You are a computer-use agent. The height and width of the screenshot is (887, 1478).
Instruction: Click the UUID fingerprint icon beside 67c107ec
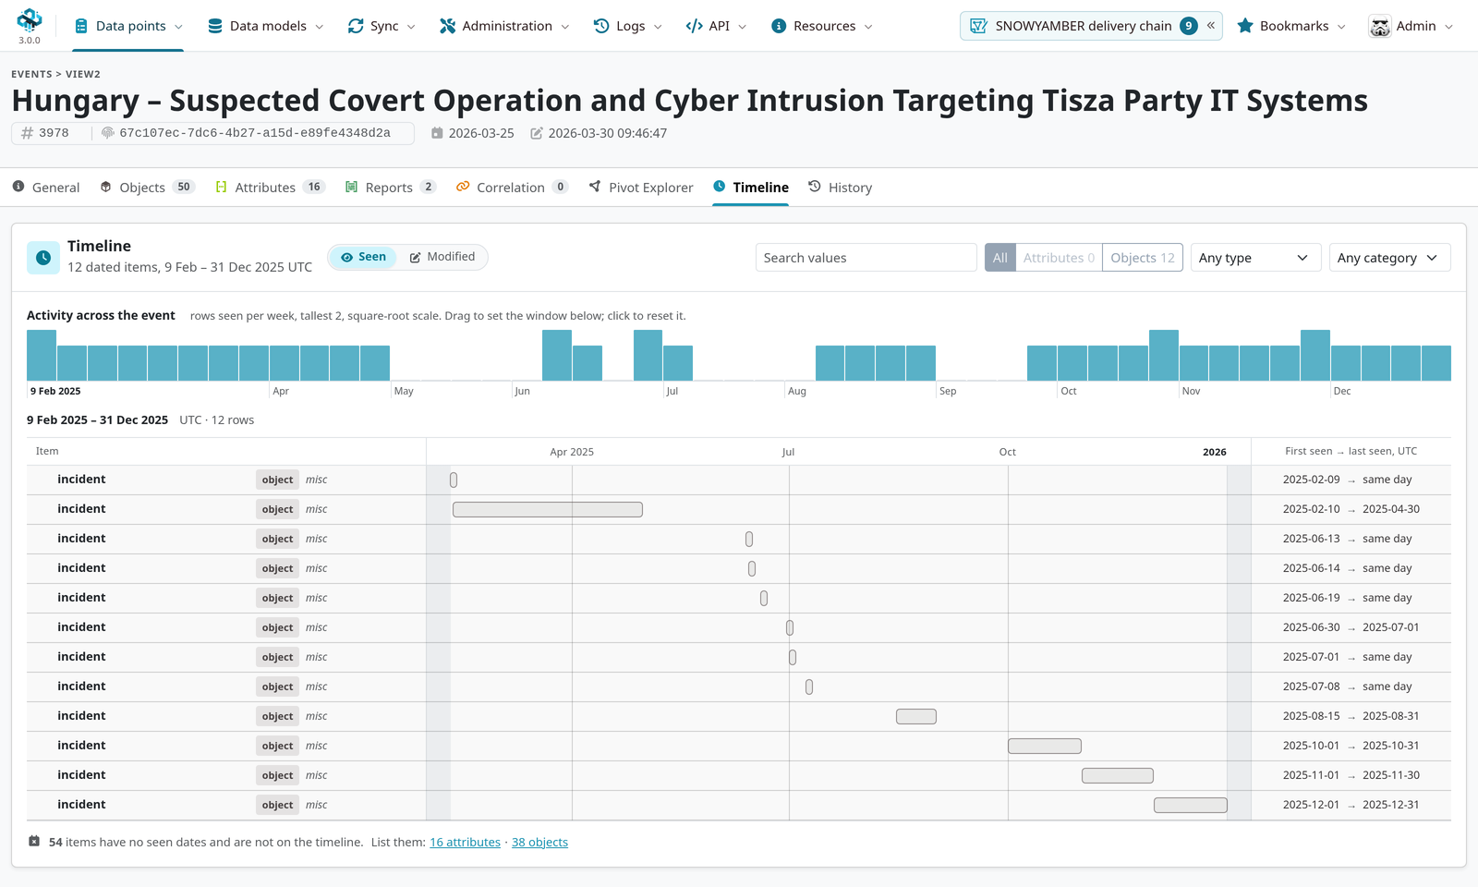(x=108, y=133)
